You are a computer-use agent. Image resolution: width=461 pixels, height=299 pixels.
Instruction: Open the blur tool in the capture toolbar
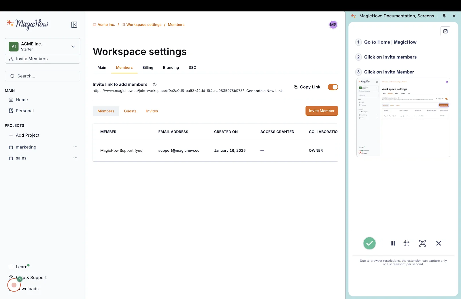click(x=406, y=243)
